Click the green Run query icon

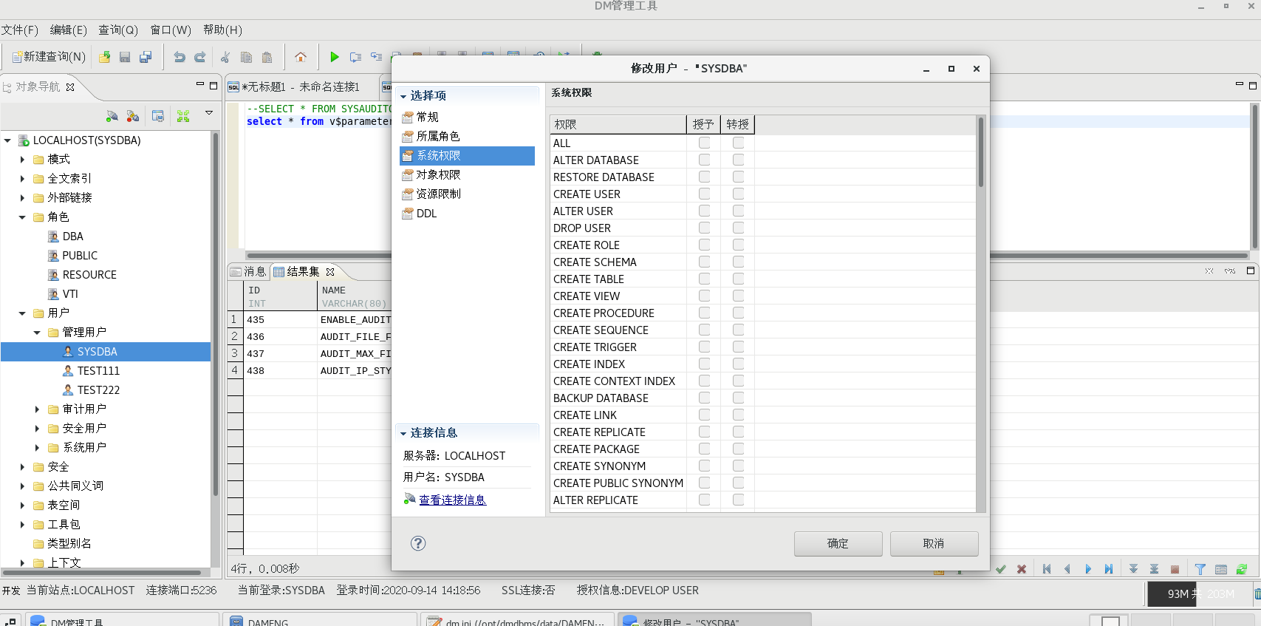click(334, 57)
